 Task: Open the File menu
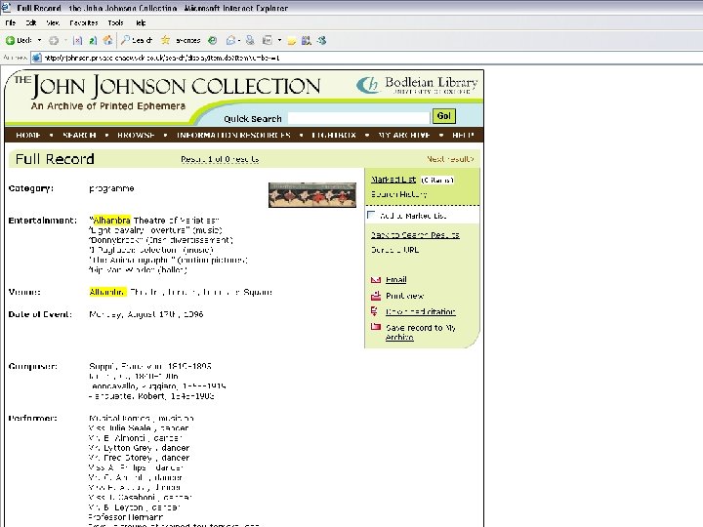click(11, 22)
